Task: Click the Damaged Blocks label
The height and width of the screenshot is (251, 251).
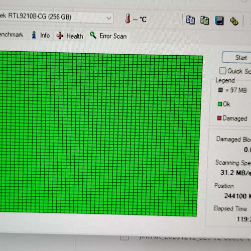Action: click(x=233, y=139)
